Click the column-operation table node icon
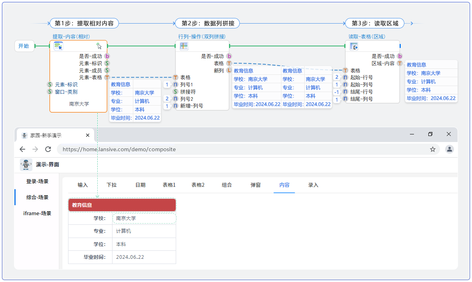472x282 pixels. coord(184,46)
